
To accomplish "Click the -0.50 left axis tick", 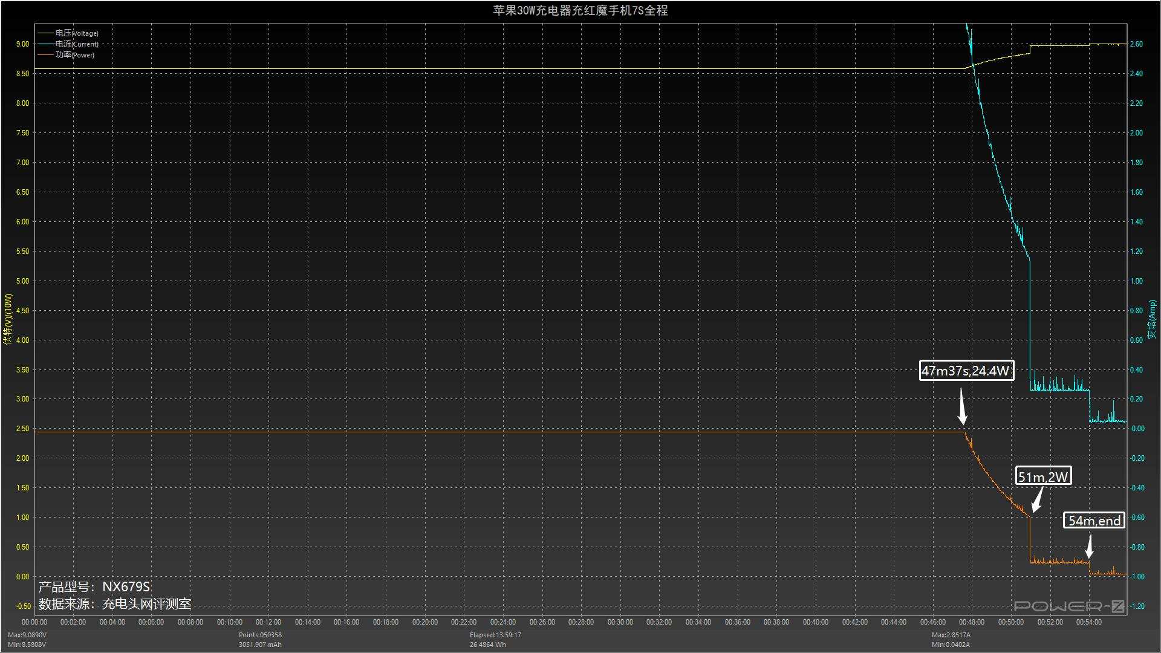I will (x=24, y=606).
